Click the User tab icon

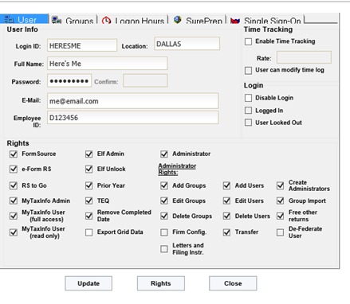click(x=9, y=20)
